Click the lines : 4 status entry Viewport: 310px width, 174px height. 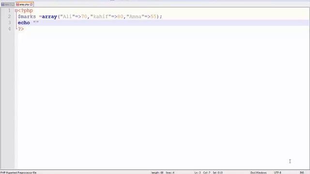pos(170,173)
